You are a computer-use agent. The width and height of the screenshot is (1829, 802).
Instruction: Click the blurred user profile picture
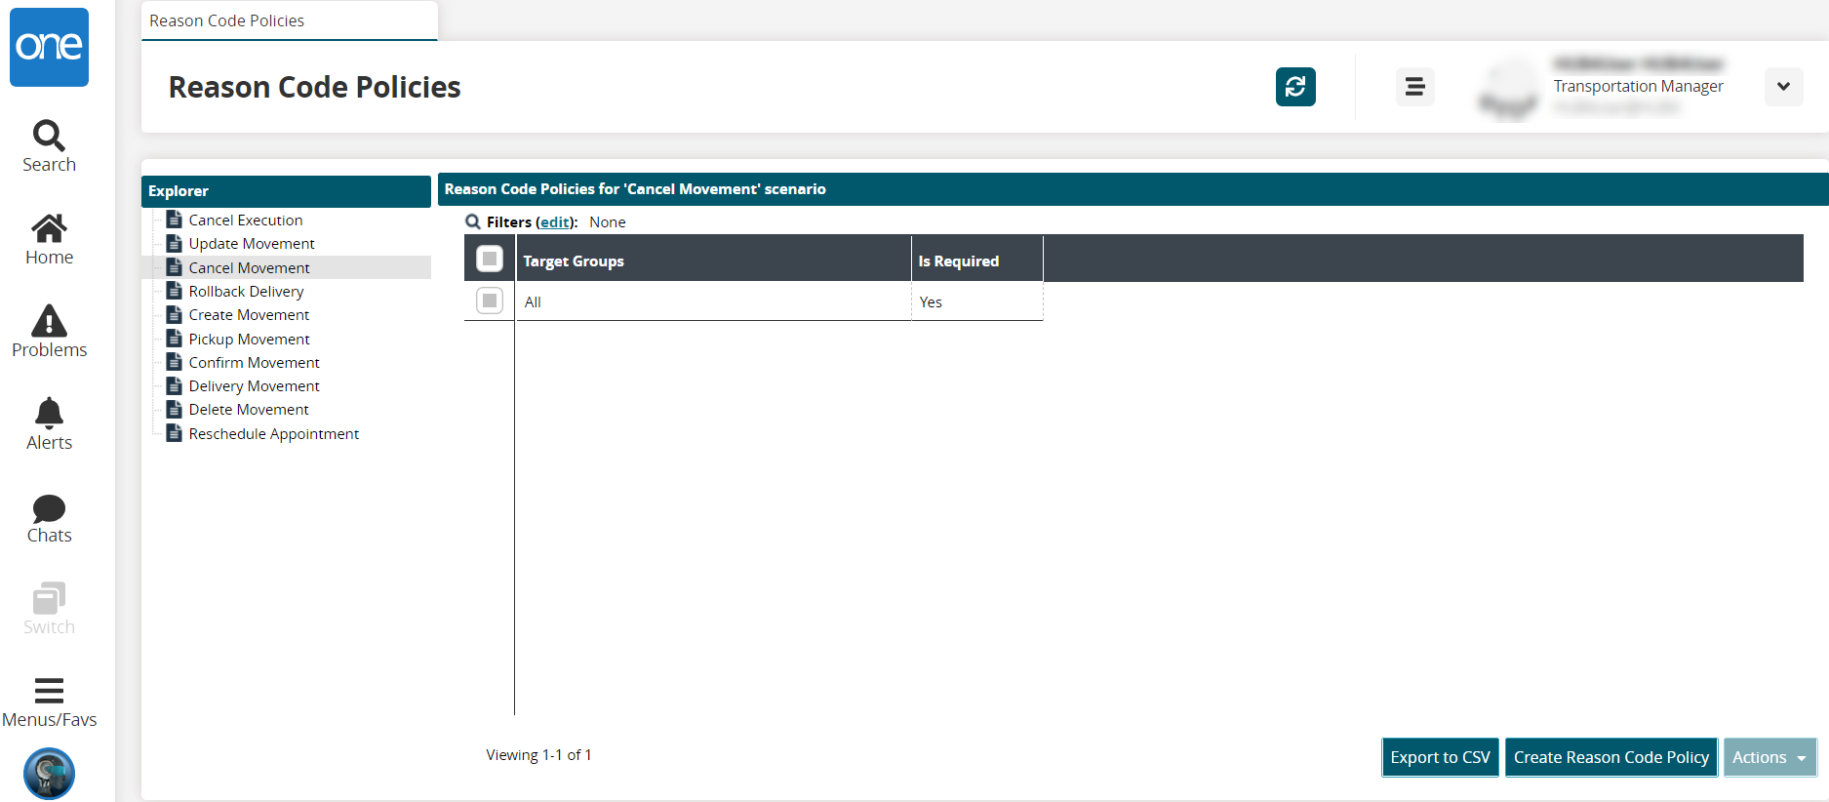[1509, 90]
